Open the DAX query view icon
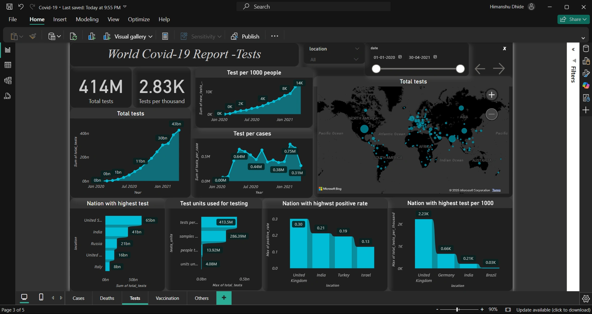Screen dimensions: 592x314 [x=7, y=96]
